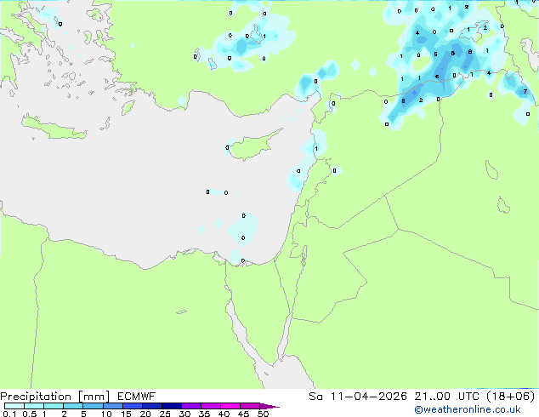Click the '25' legend scale label
Screen dimensions: 539x417
[x=165, y=414]
